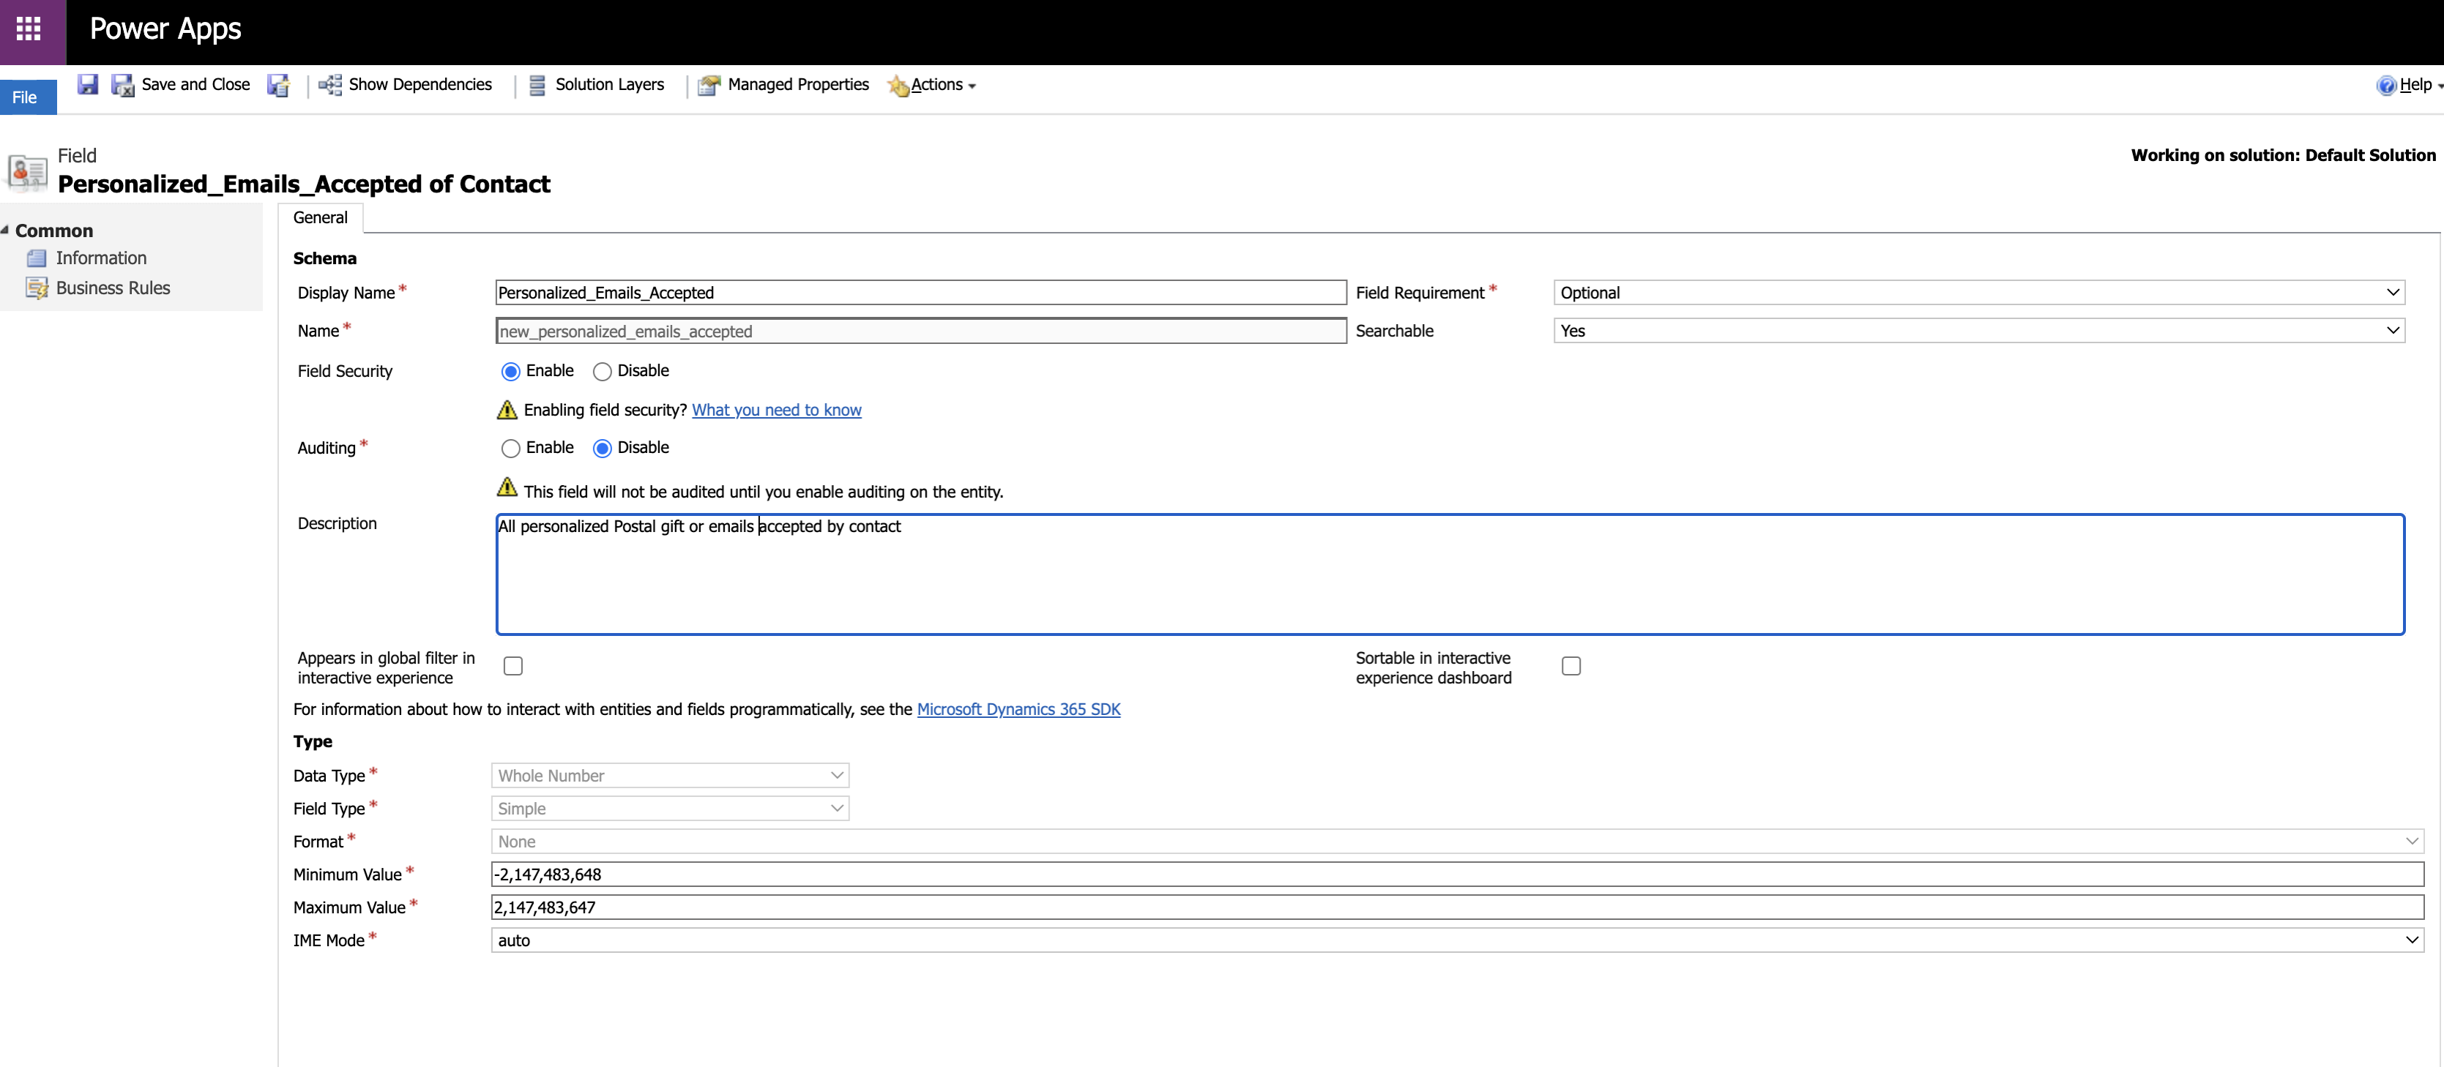
Task: Click the Save and New icon
Action: (278, 86)
